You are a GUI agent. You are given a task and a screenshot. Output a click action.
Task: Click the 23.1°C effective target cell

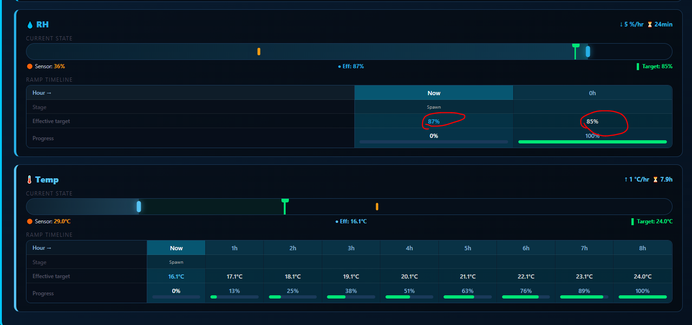tap(584, 276)
